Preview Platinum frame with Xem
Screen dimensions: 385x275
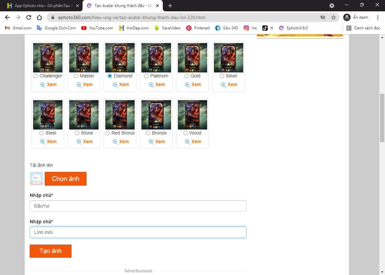157,85
